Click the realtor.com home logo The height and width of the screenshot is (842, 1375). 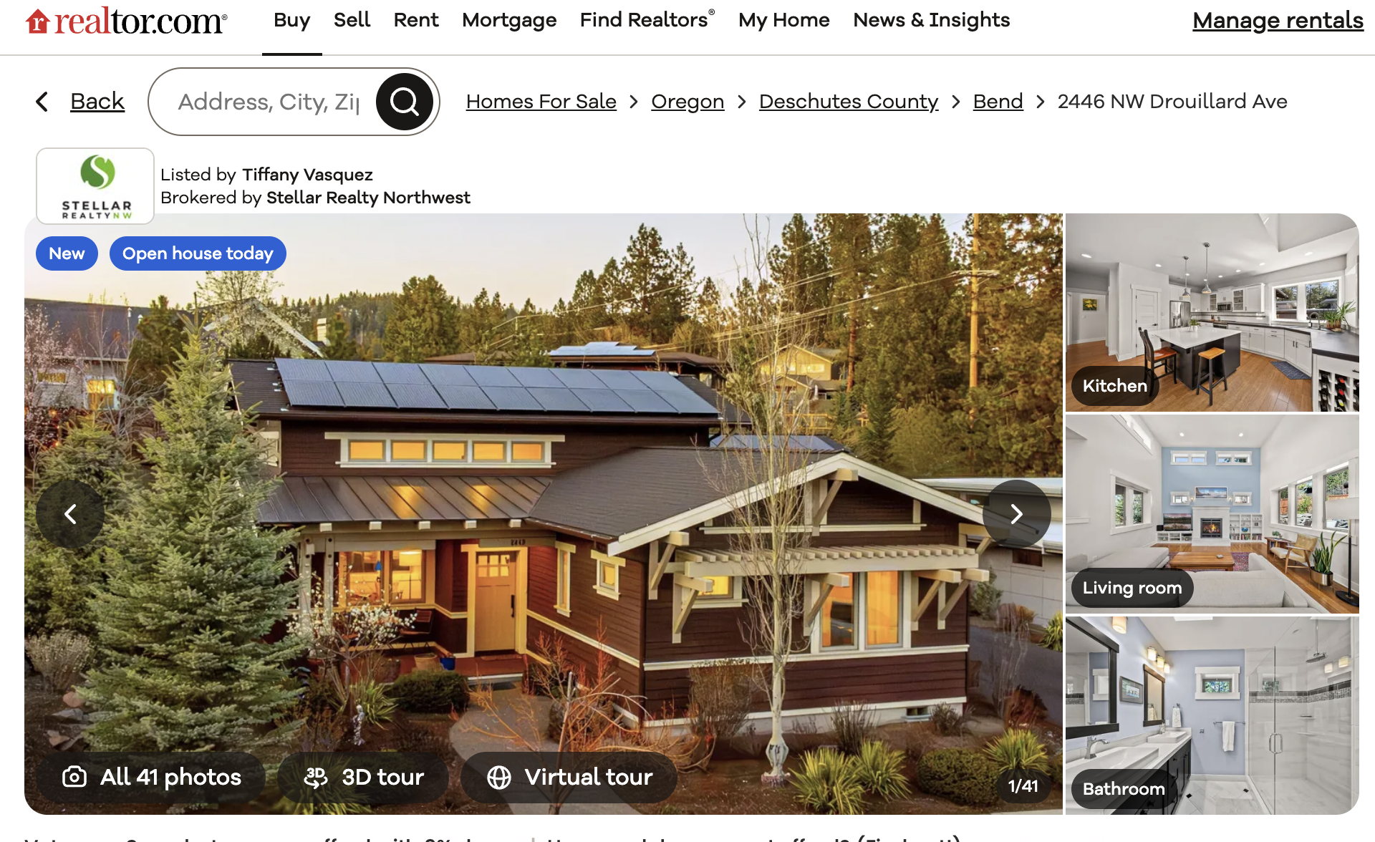[126, 21]
